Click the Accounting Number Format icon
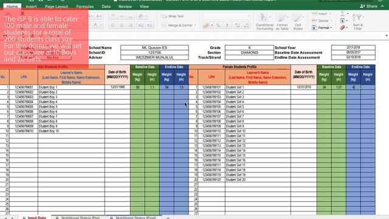This screenshot has width=389, height=219. [206, 26]
